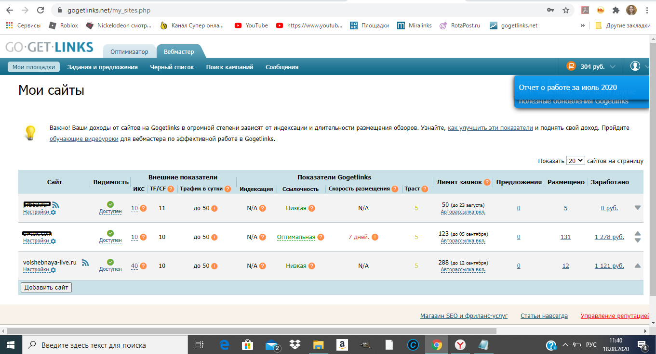Switch to the Оптимизатор tab

tap(130, 51)
